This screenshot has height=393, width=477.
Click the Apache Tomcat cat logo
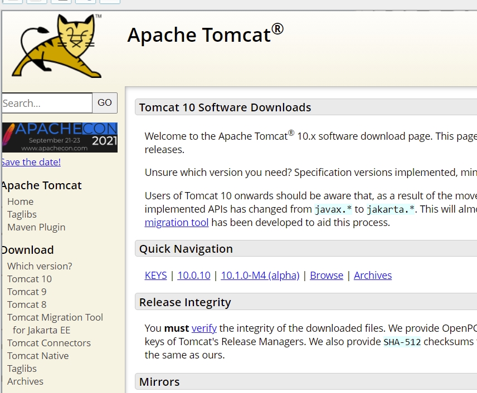click(x=57, y=46)
